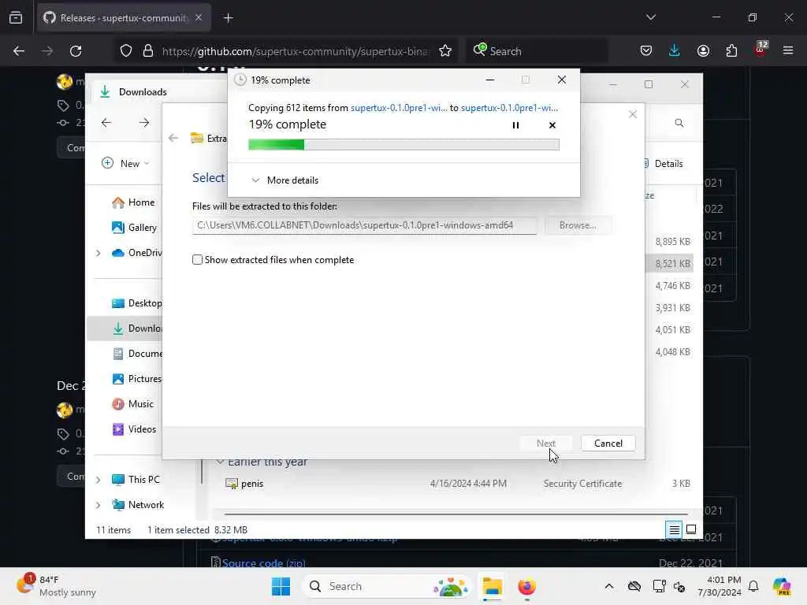Expand More details in copy dialog
Viewport: 807px width, 605px height.
pyautogui.click(x=284, y=180)
